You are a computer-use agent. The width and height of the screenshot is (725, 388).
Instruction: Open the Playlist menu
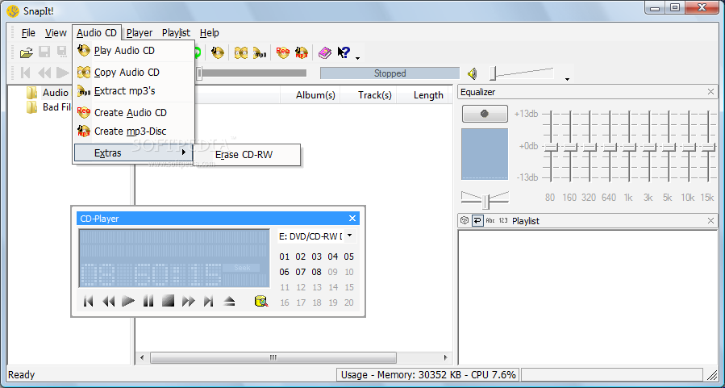click(176, 33)
